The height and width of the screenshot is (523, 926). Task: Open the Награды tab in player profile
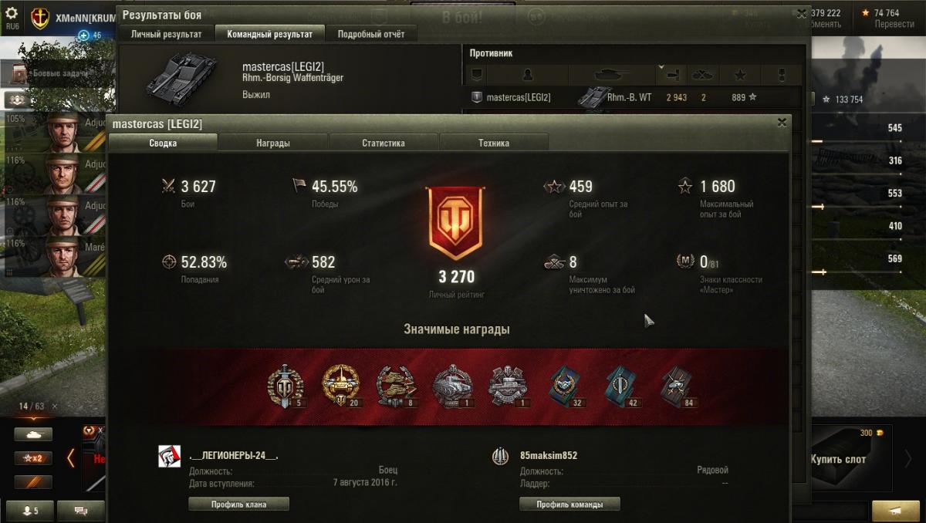coord(273,143)
